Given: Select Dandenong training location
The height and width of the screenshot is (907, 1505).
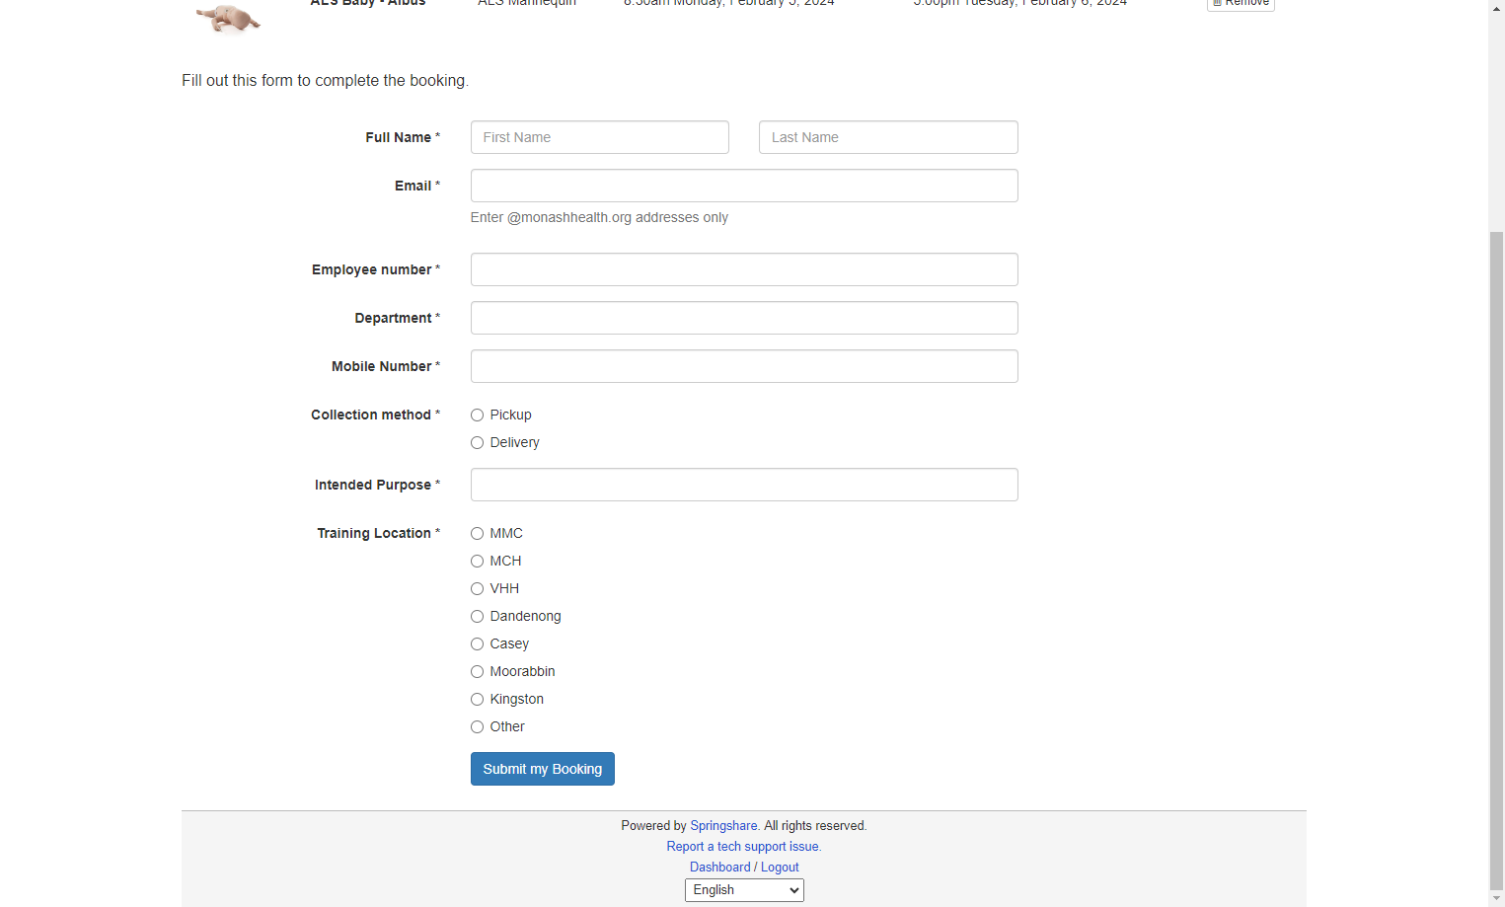Looking at the screenshot, I should (477, 617).
